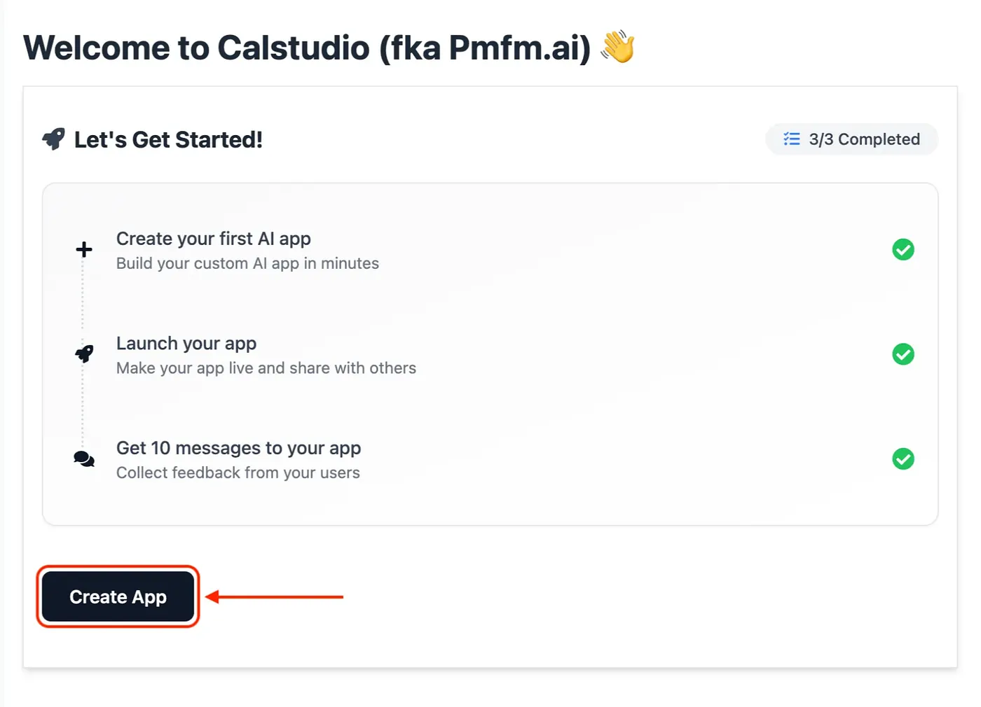This screenshot has width=981, height=707.
Task: Click Make your app live and share description
Action: pyautogui.click(x=266, y=368)
